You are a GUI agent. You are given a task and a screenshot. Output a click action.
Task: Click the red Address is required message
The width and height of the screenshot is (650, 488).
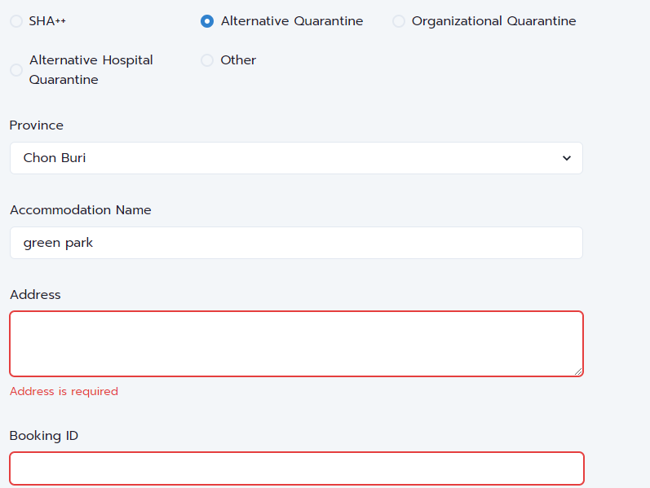(x=64, y=392)
